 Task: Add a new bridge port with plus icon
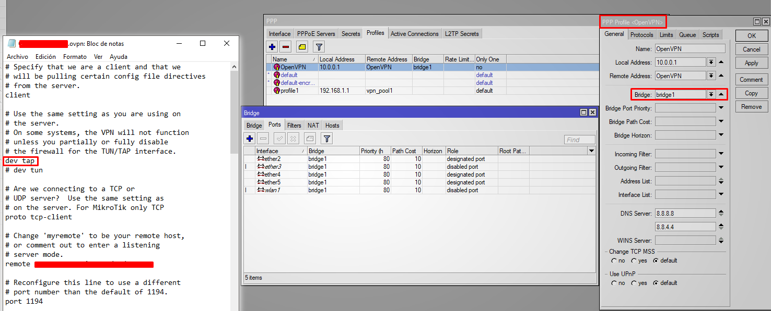250,139
